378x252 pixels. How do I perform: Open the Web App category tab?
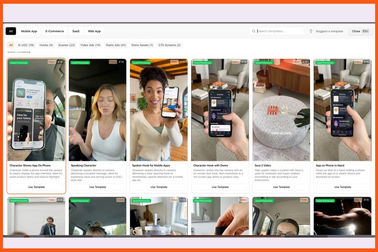click(94, 31)
